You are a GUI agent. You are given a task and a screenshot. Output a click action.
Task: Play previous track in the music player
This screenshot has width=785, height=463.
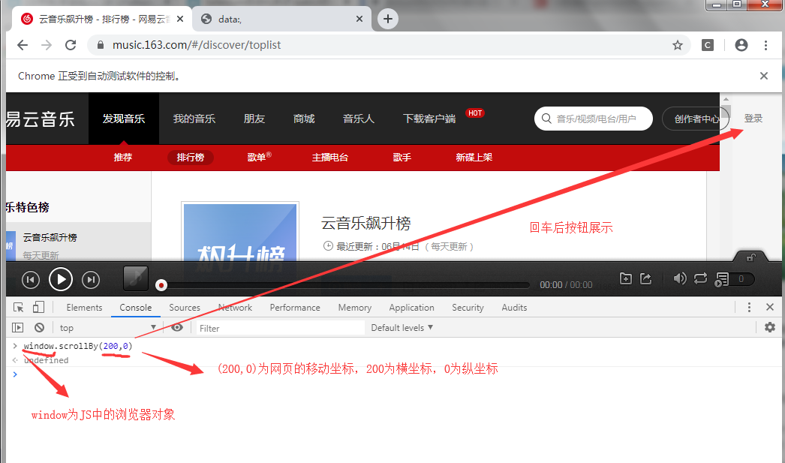[31, 280]
